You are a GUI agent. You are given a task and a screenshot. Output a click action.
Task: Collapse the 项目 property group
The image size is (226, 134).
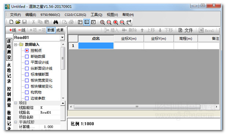[15, 103]
